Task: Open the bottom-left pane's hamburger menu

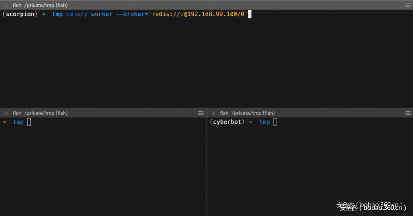Action: [201, 113]
